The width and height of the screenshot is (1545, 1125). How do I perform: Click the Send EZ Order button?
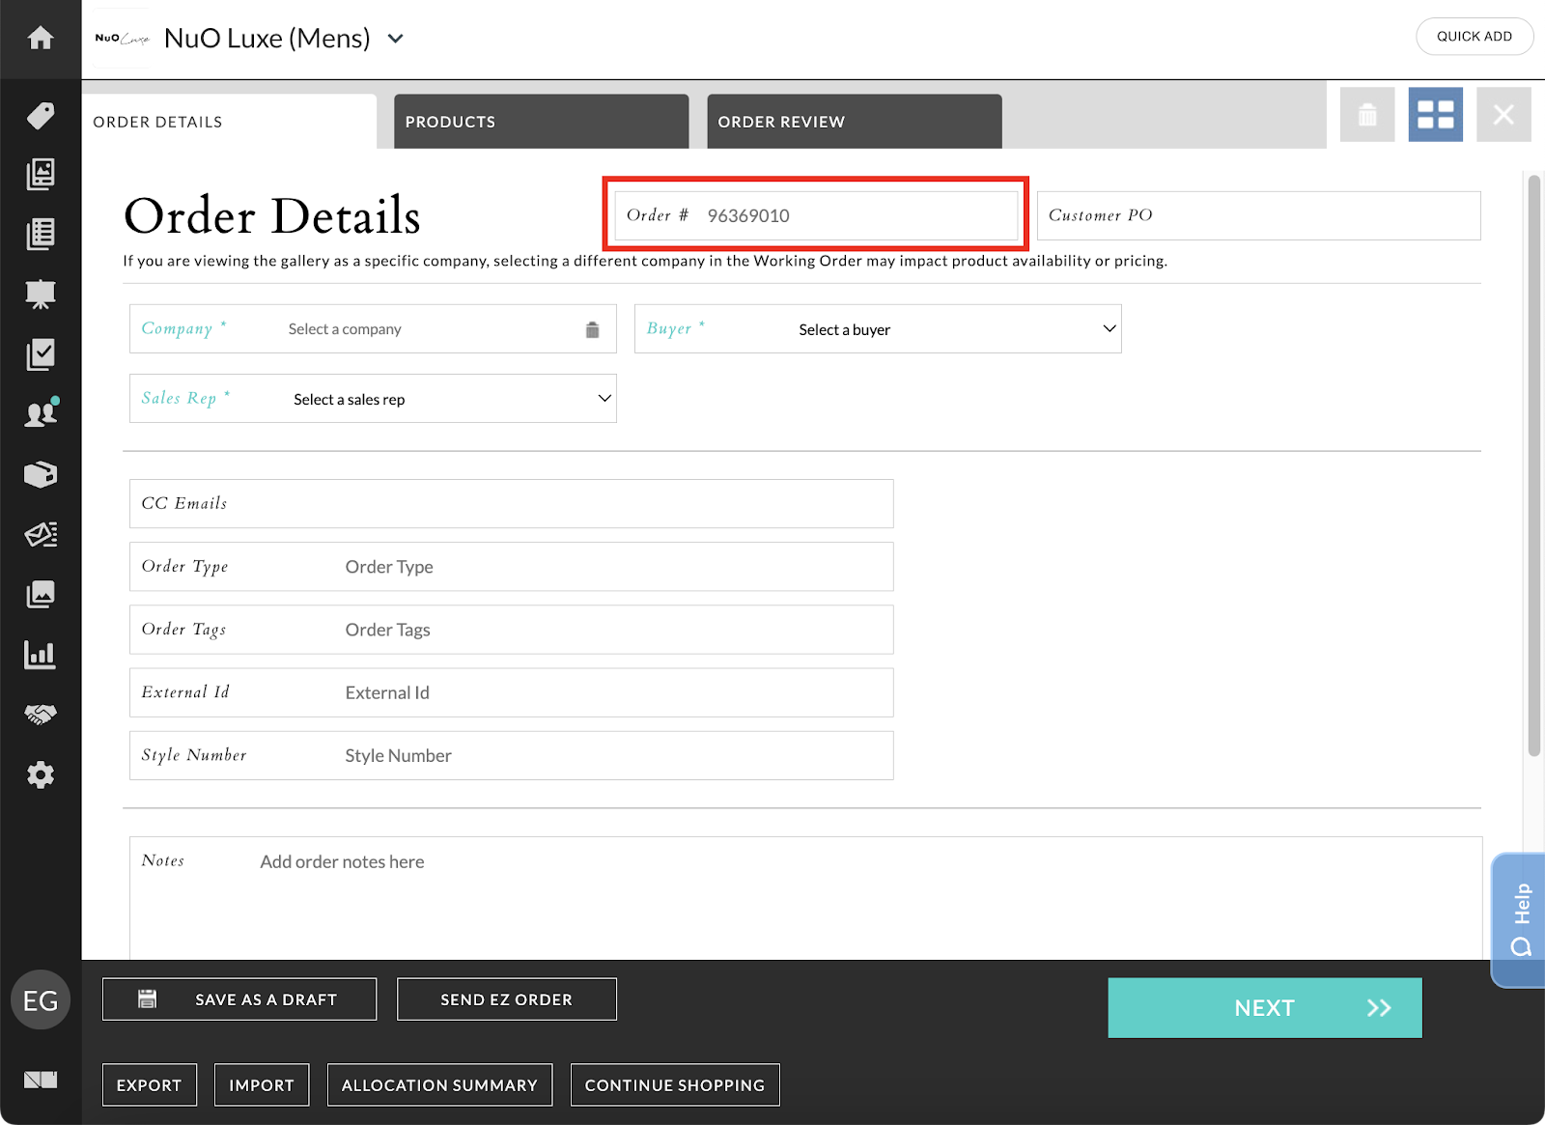click(x=506, y=999)
